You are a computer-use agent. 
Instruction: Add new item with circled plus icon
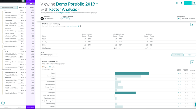pyautogui.click(x=3, y=103)
